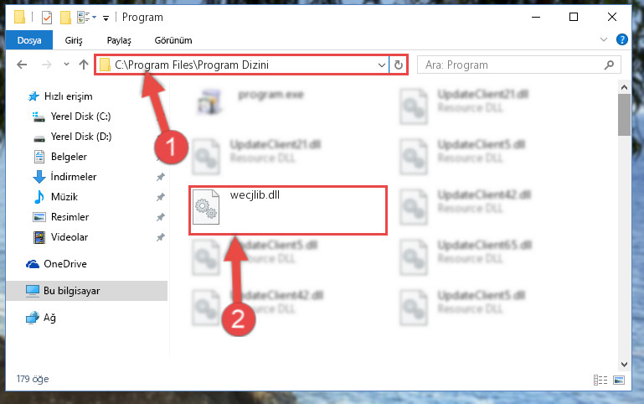
Task: Toggle the pin next to Resimler
Action: point(160,217)
